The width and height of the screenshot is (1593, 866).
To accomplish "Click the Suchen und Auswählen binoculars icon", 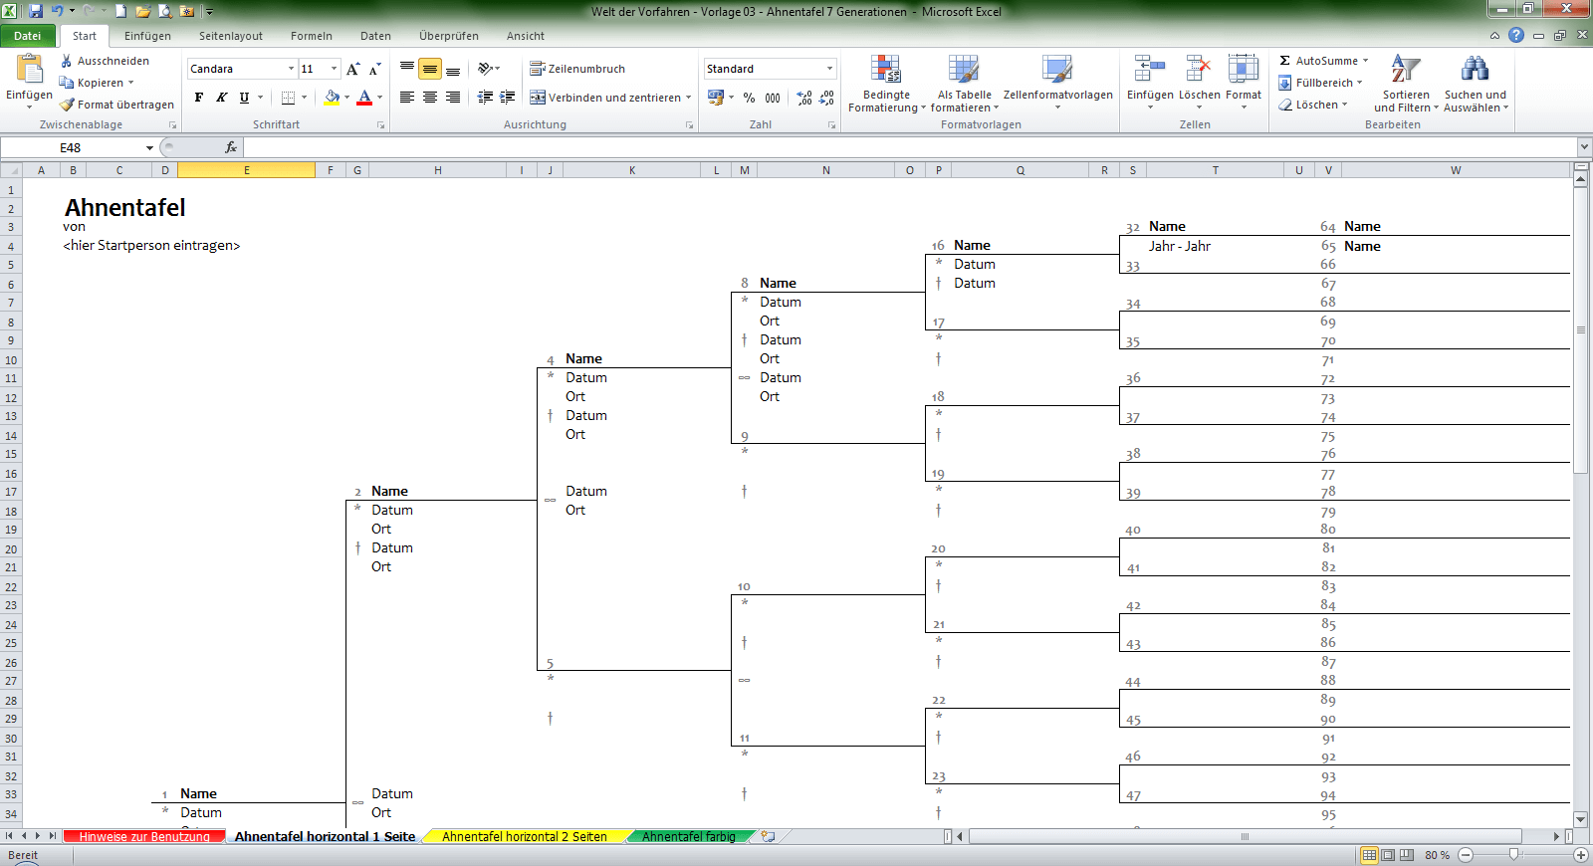I will (1475, 84).
